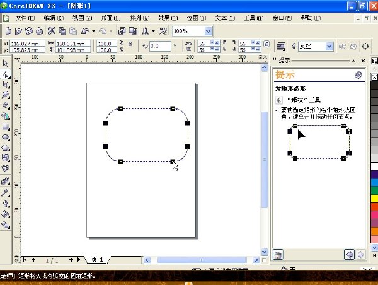Click the vertical scrollbar down arrow
The height and width of the screenshot is (285, 378).
265,252
